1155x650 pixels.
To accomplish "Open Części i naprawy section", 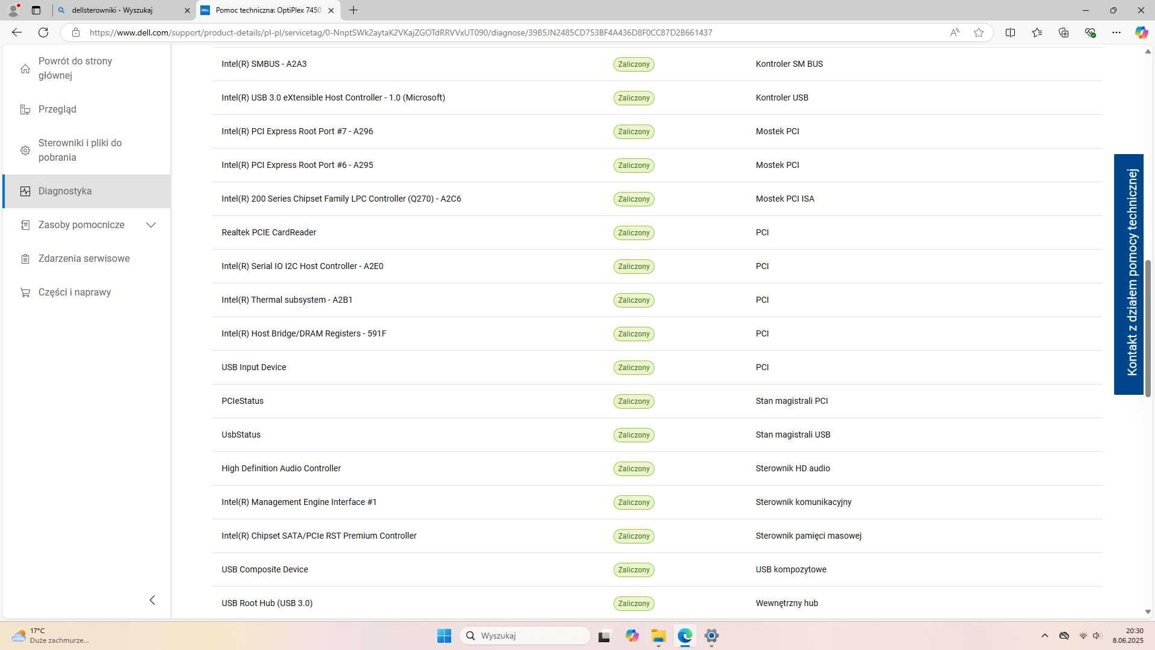I will (x=87, y=292).
